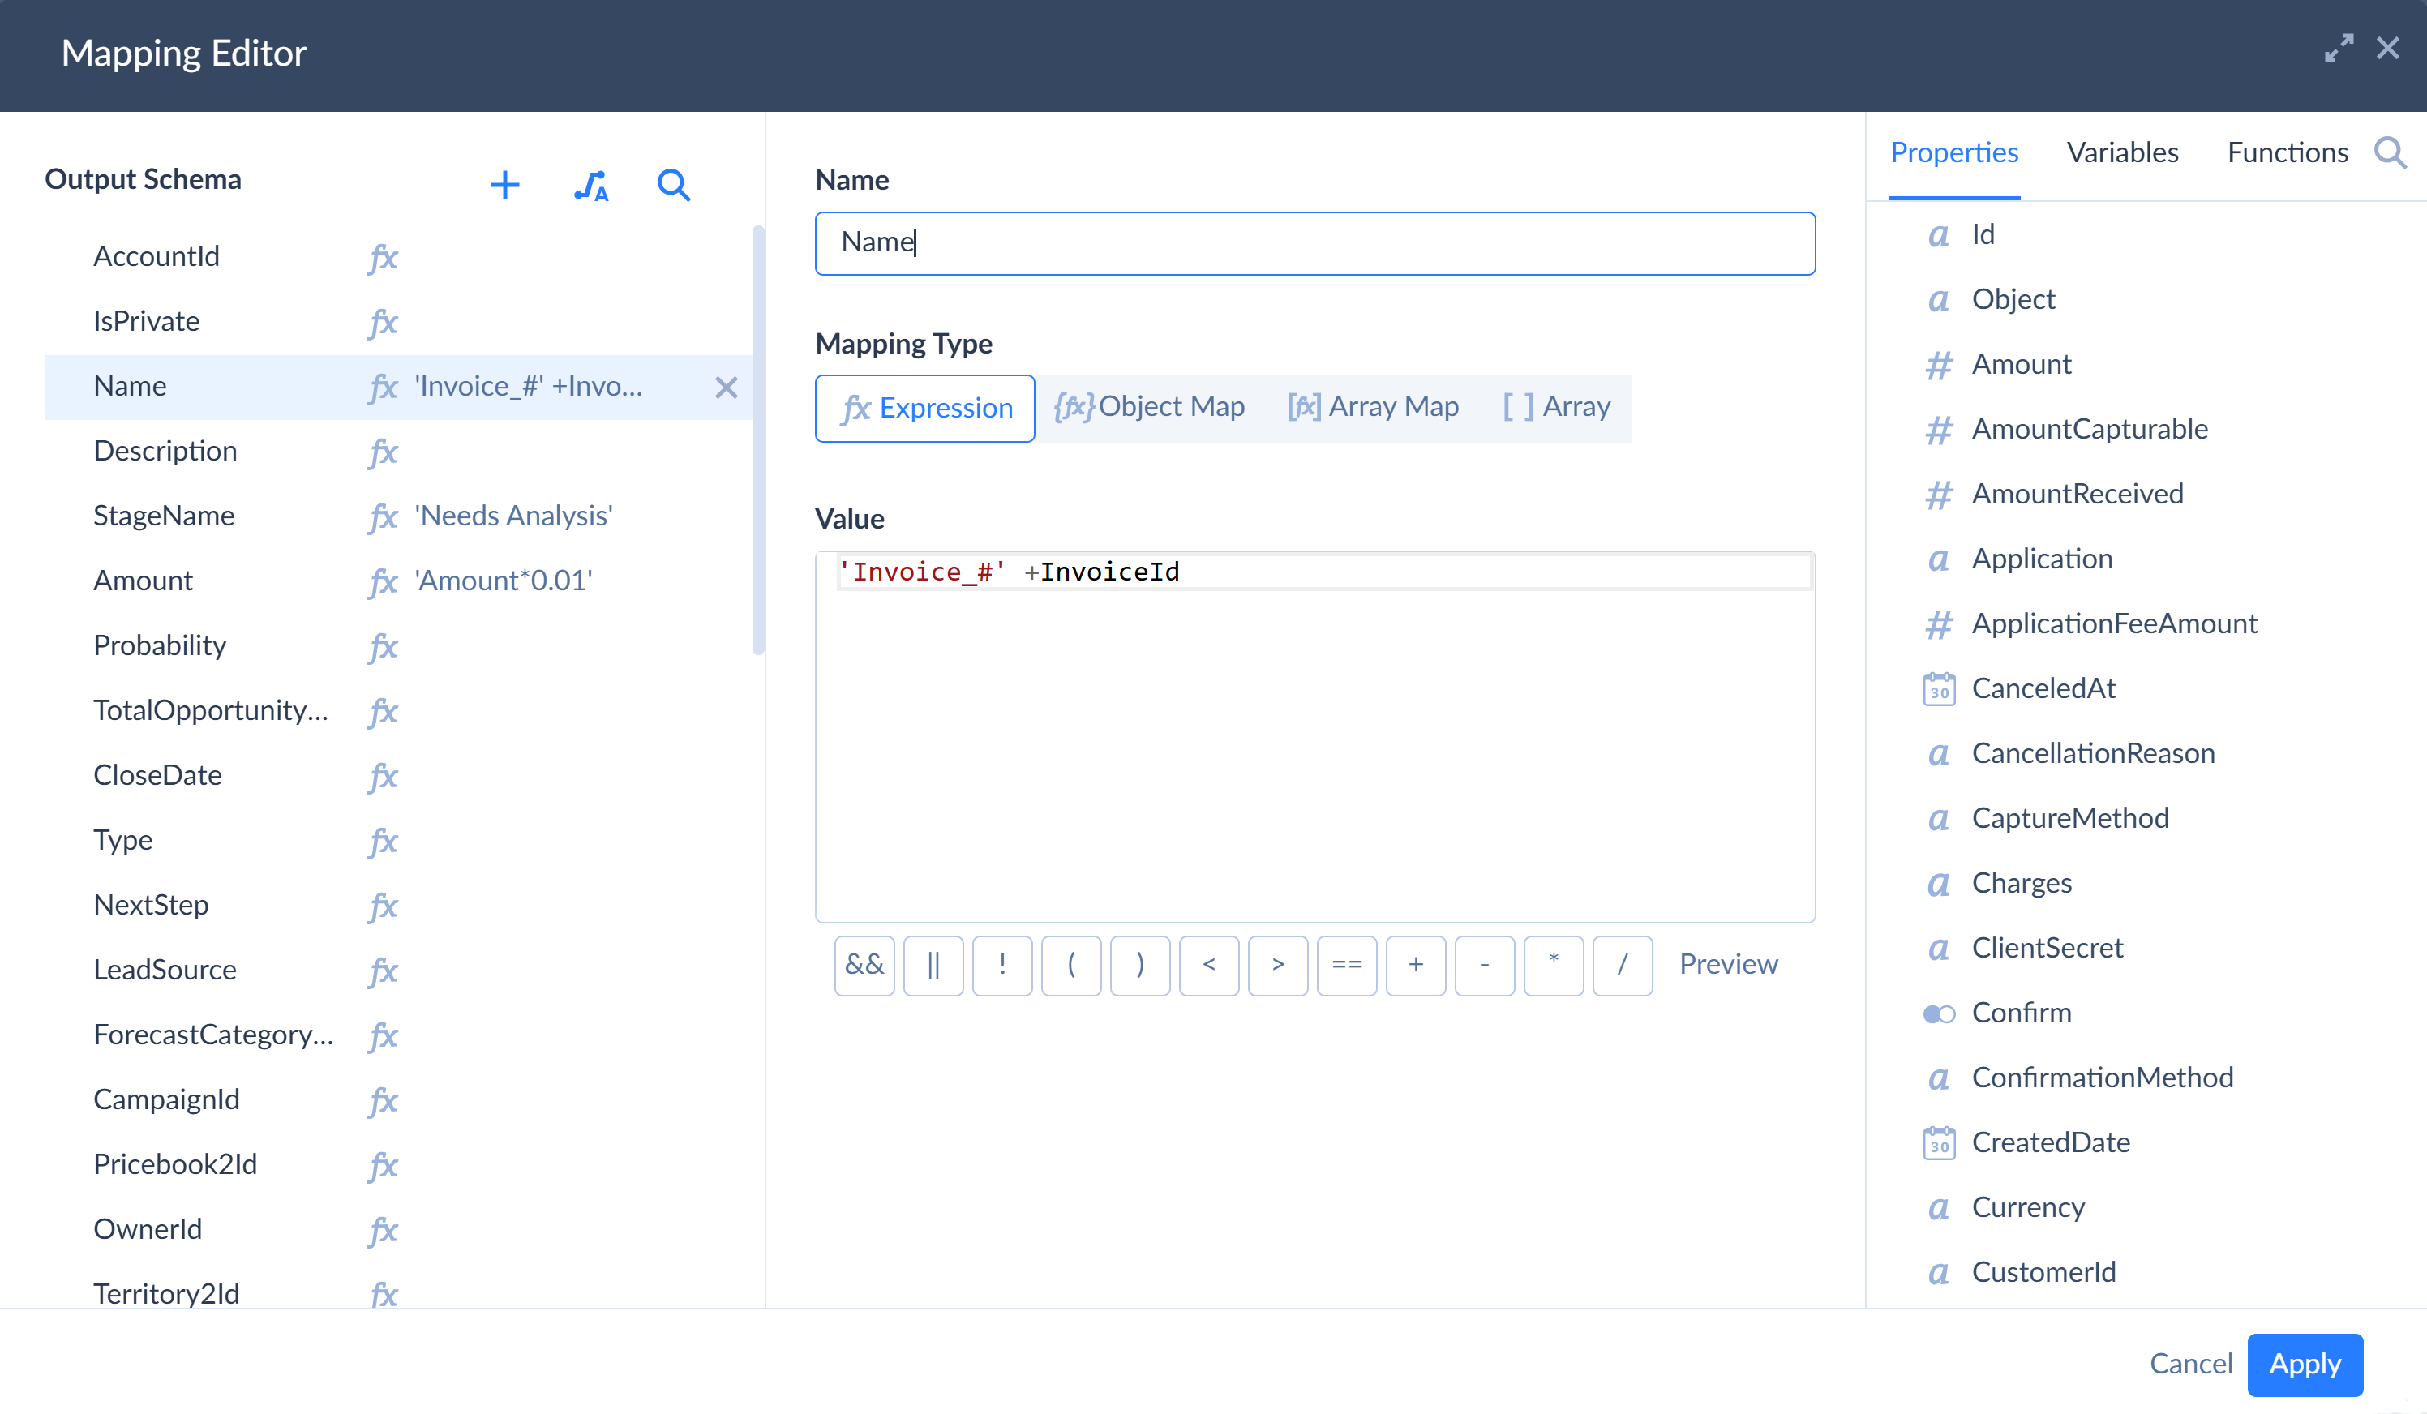
Task: Click the plus icon in Output Schema
Action: [504, 185]
